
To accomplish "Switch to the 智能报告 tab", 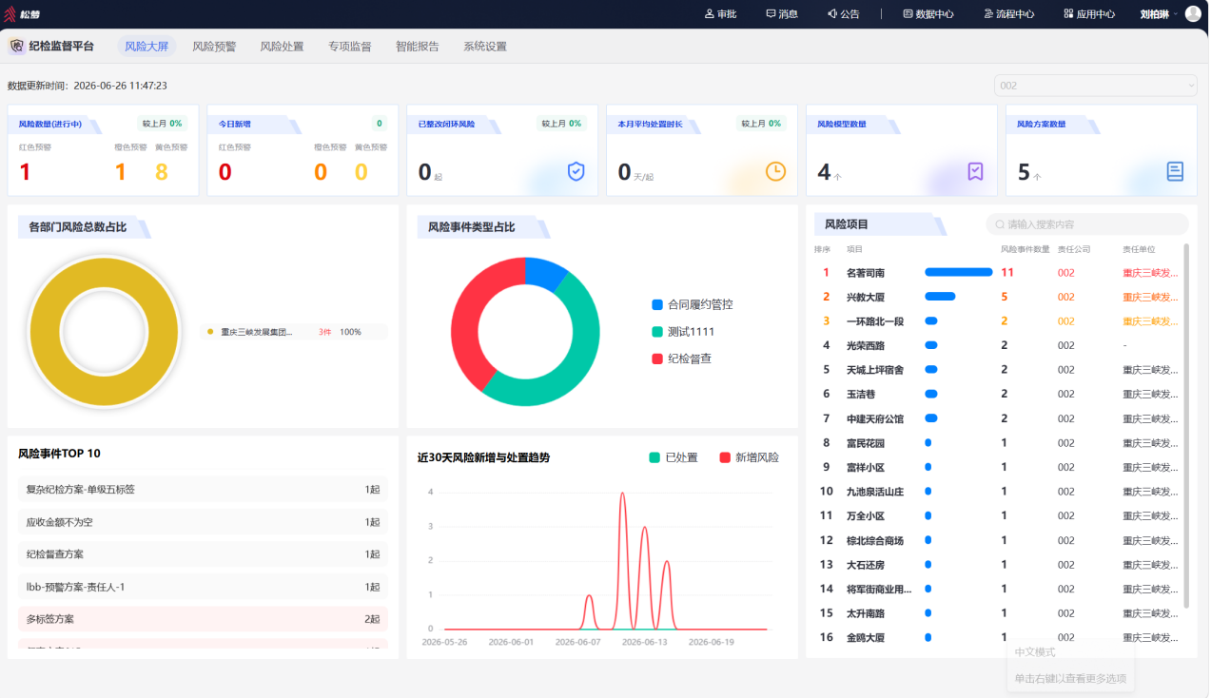I will 418,46.
